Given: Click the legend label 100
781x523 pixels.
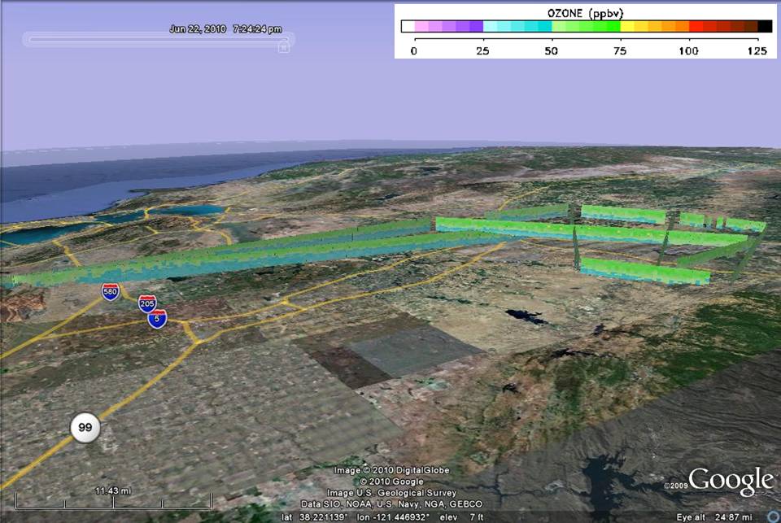Looking at the screenshot, I should [x=688, y=50].
